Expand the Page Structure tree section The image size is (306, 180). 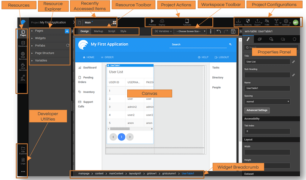44,53
